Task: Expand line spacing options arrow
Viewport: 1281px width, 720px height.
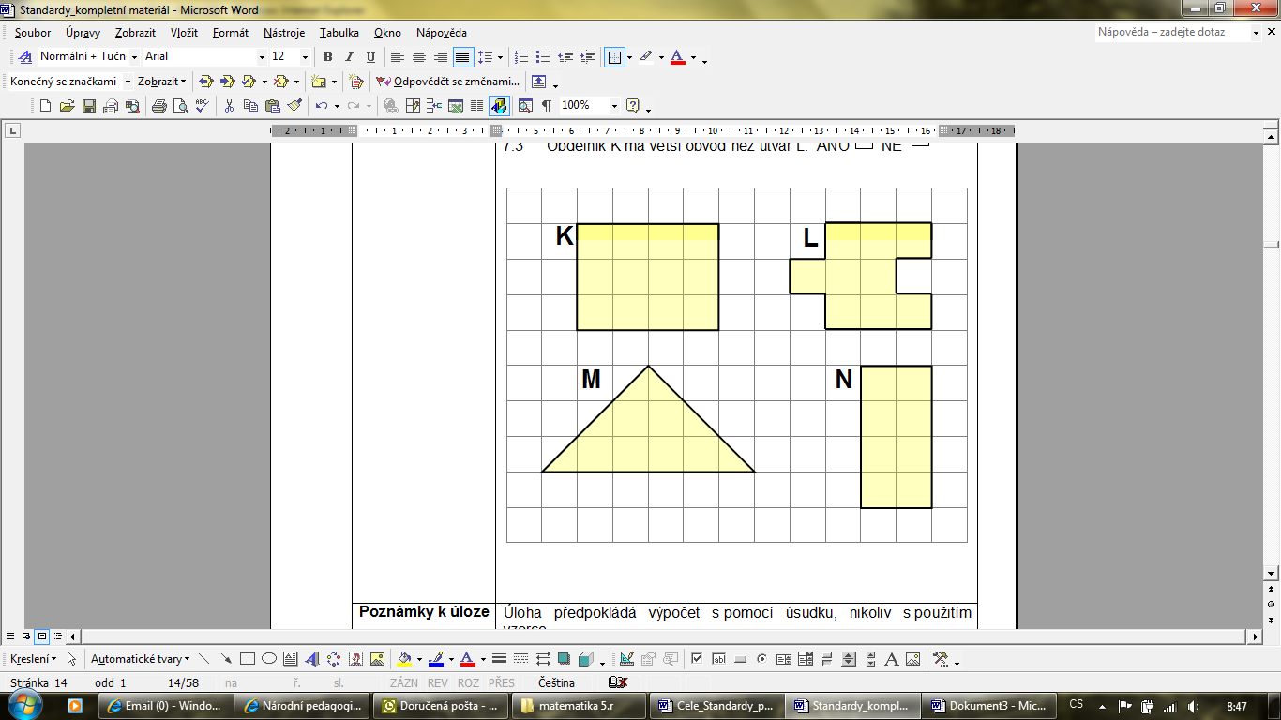Action: pyautogui.click(x=501, y=57)
